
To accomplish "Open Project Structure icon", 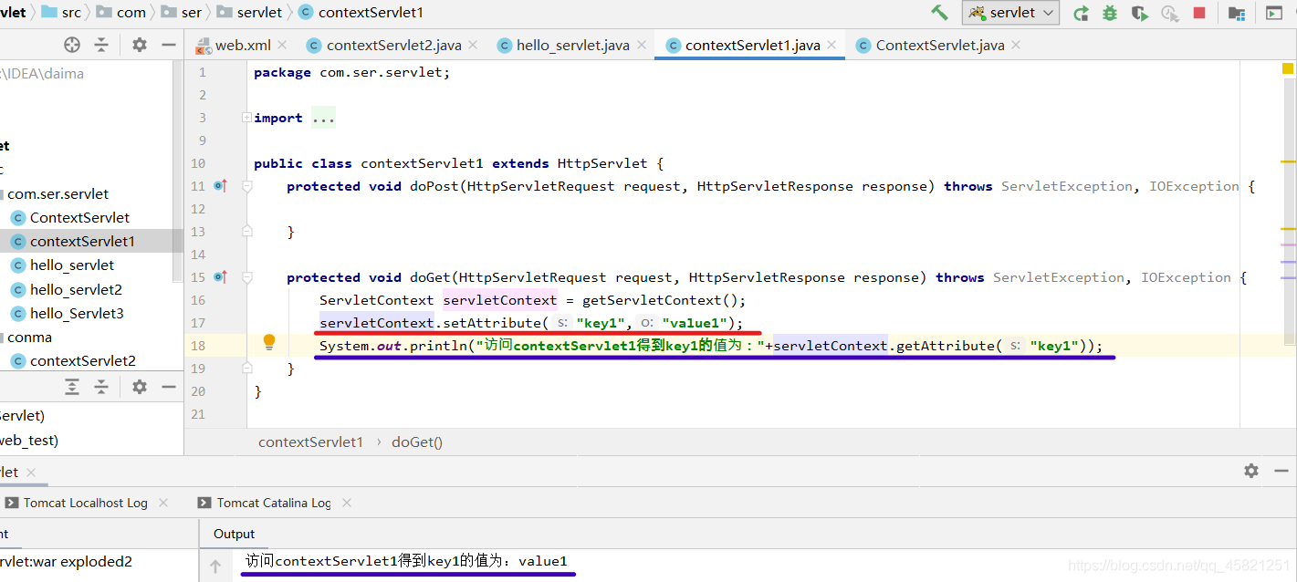I will (x=1237, y=13).
